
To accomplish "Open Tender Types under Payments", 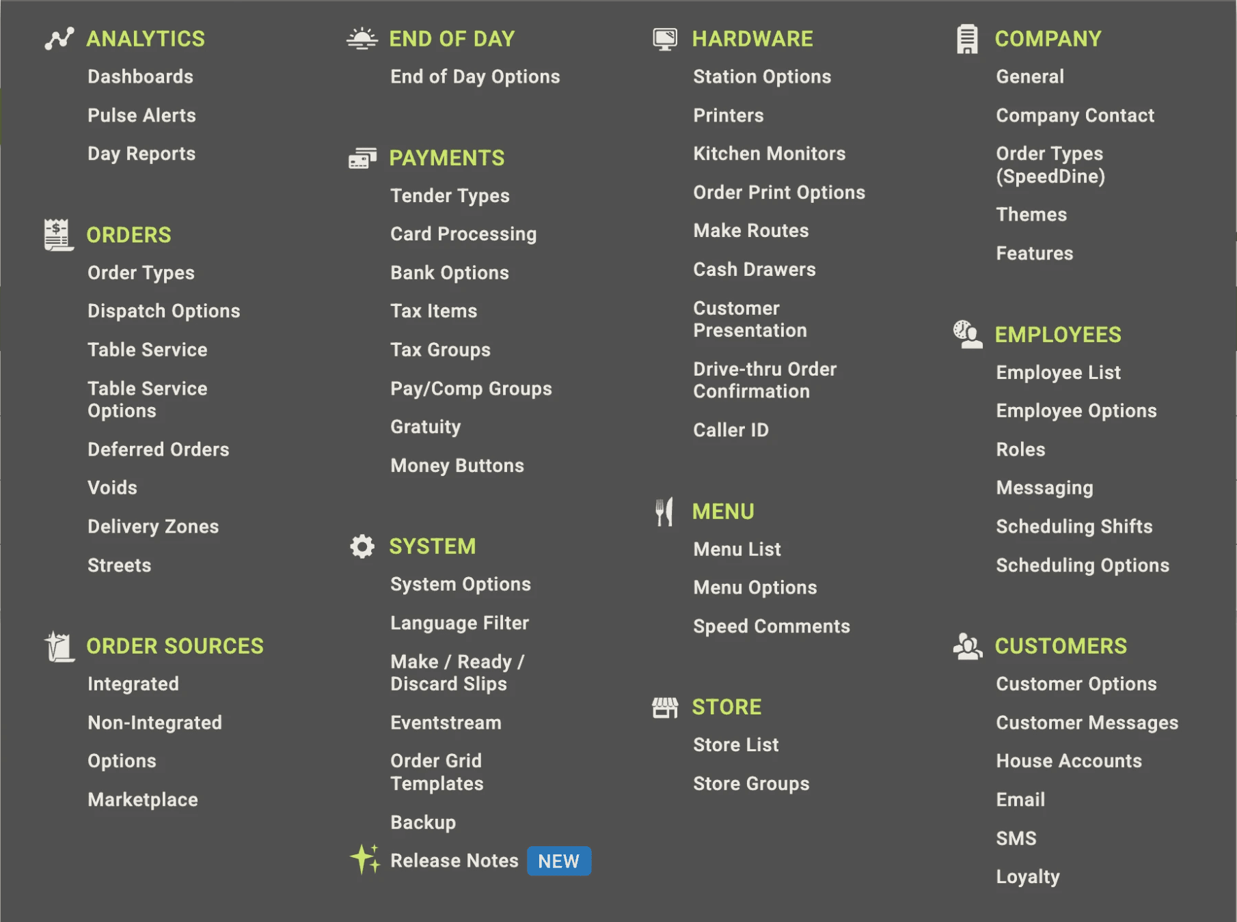I will click(450, 196).
